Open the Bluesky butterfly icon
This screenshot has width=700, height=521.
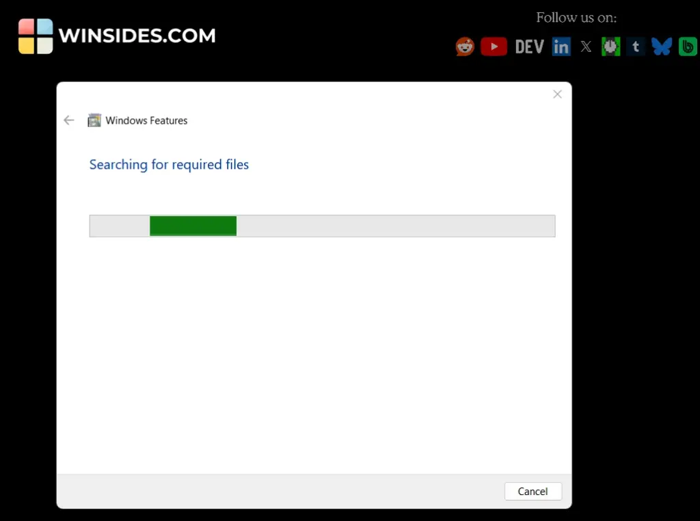pos(661,46)
